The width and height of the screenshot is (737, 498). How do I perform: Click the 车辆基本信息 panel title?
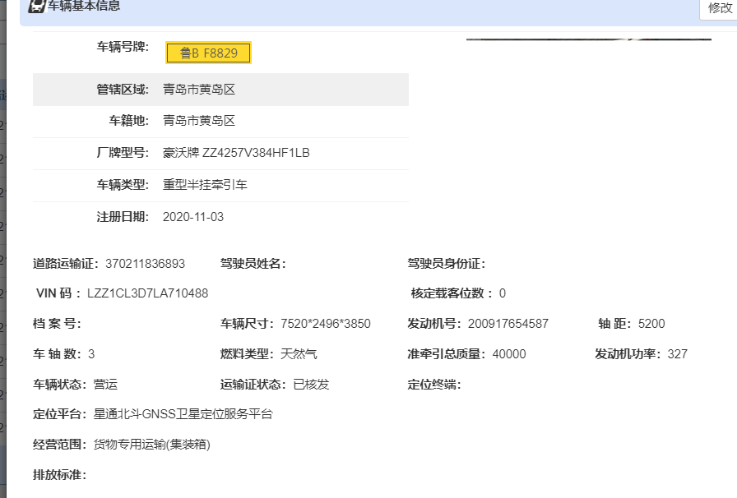coord(84,7)
